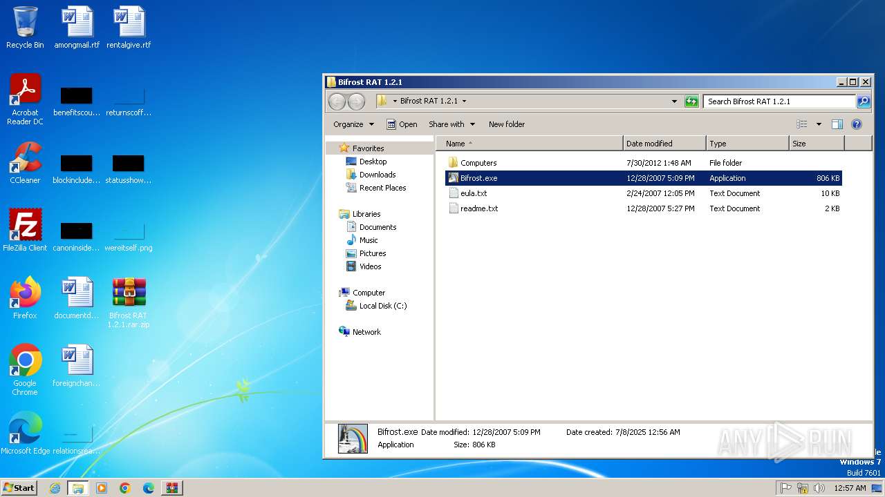Open rentalgive.rtf on the desktop
Viewport: 885px width, 497px height.
point(129,28)
